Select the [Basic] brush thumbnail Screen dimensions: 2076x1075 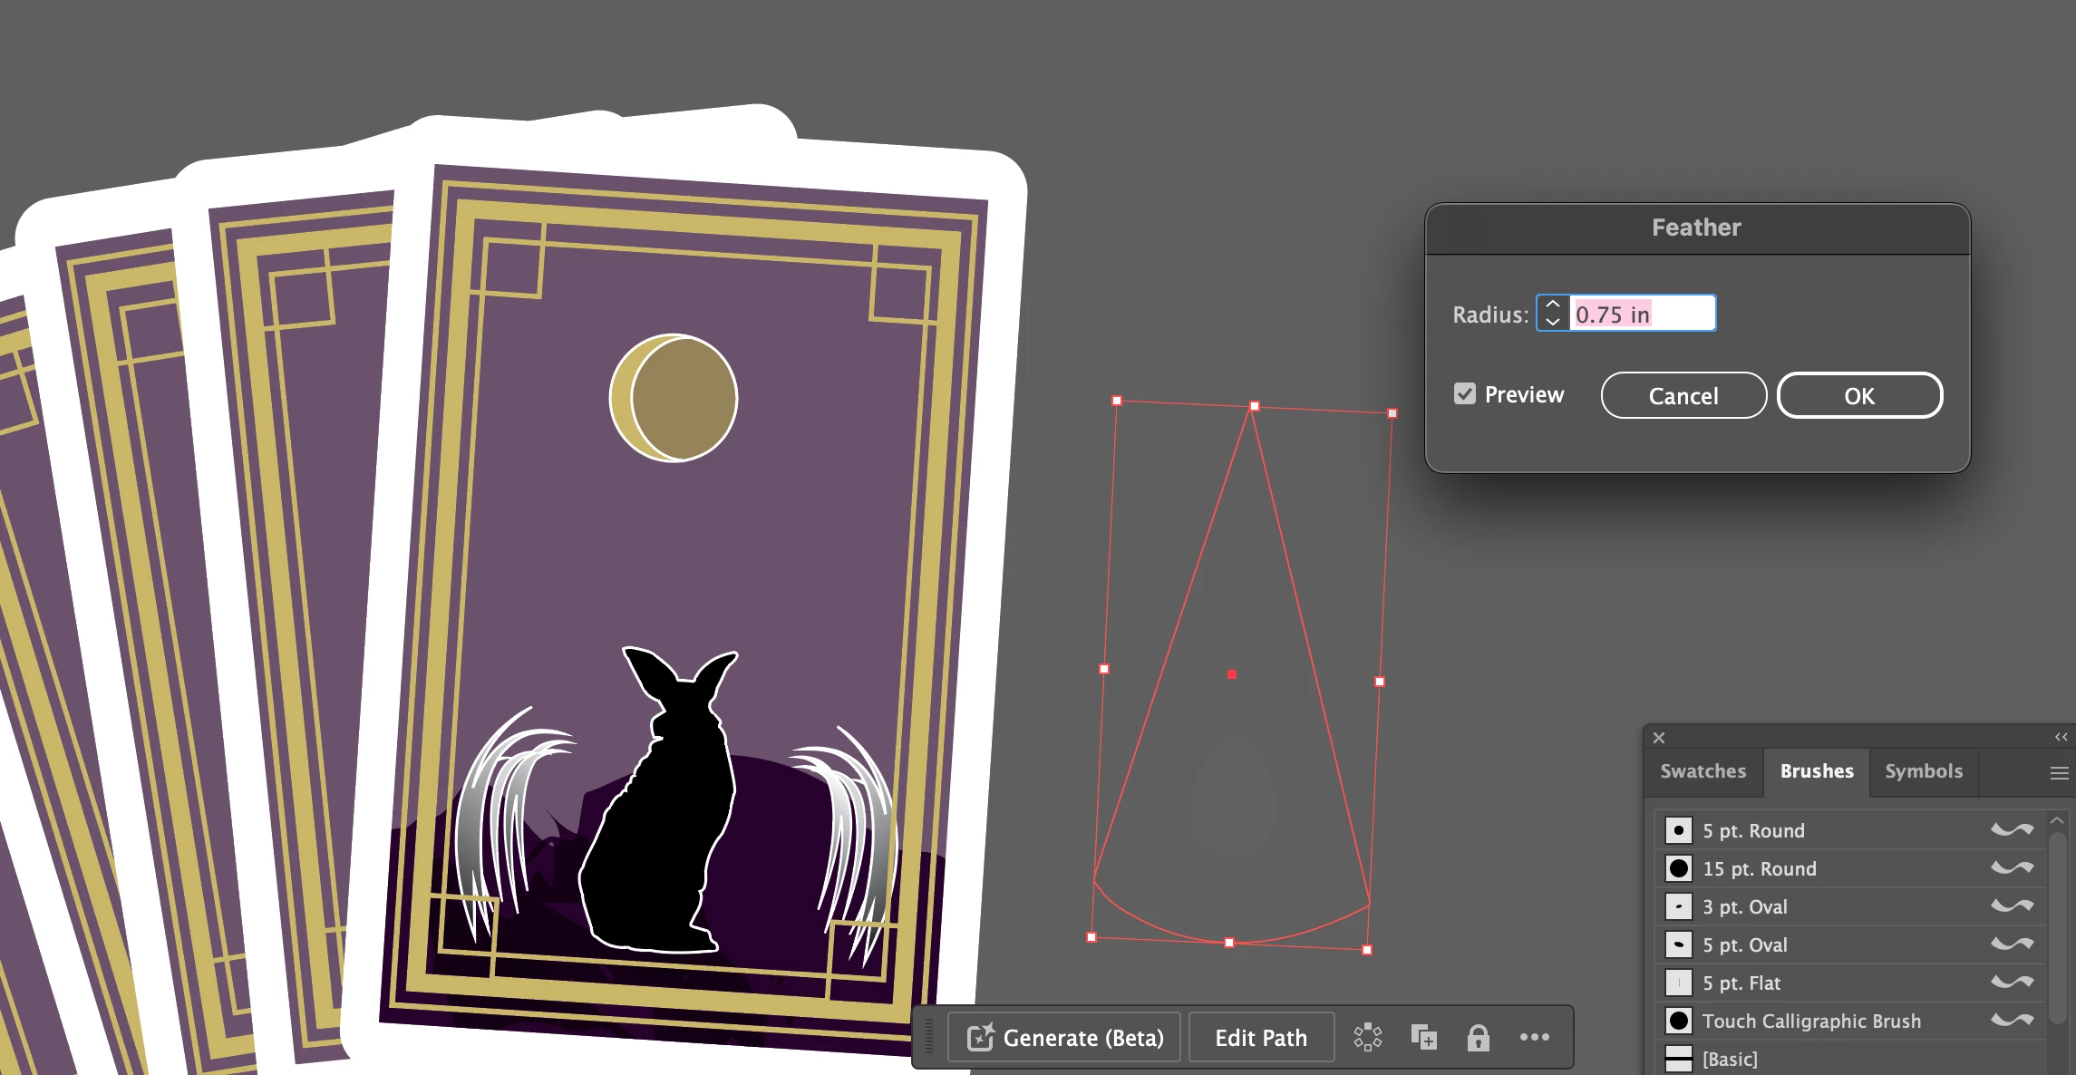1678,1059
